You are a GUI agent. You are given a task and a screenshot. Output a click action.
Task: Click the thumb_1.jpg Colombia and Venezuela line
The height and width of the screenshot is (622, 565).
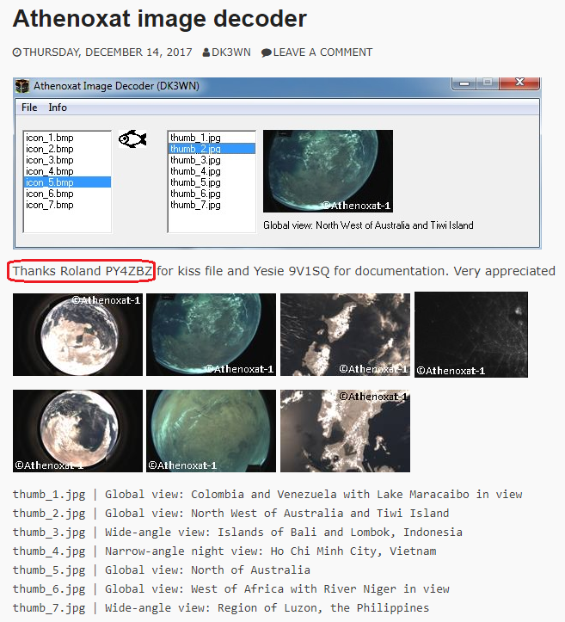pos(267,495)
